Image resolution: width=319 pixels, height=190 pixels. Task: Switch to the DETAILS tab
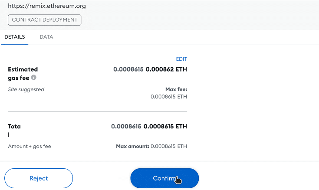point(14,37)
